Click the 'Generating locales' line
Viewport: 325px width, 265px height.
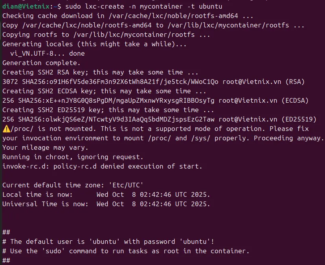[94, 44]
